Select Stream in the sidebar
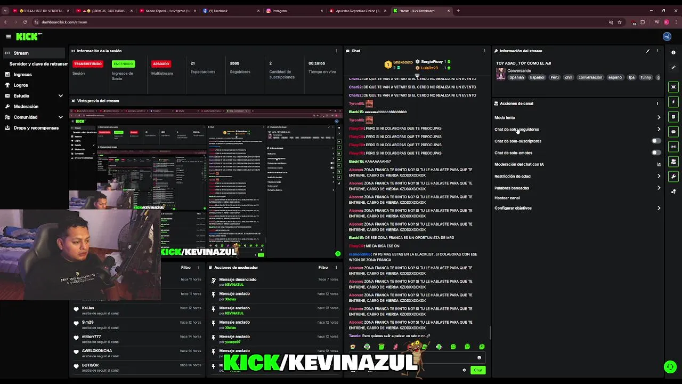 click(x=34, y=53)
